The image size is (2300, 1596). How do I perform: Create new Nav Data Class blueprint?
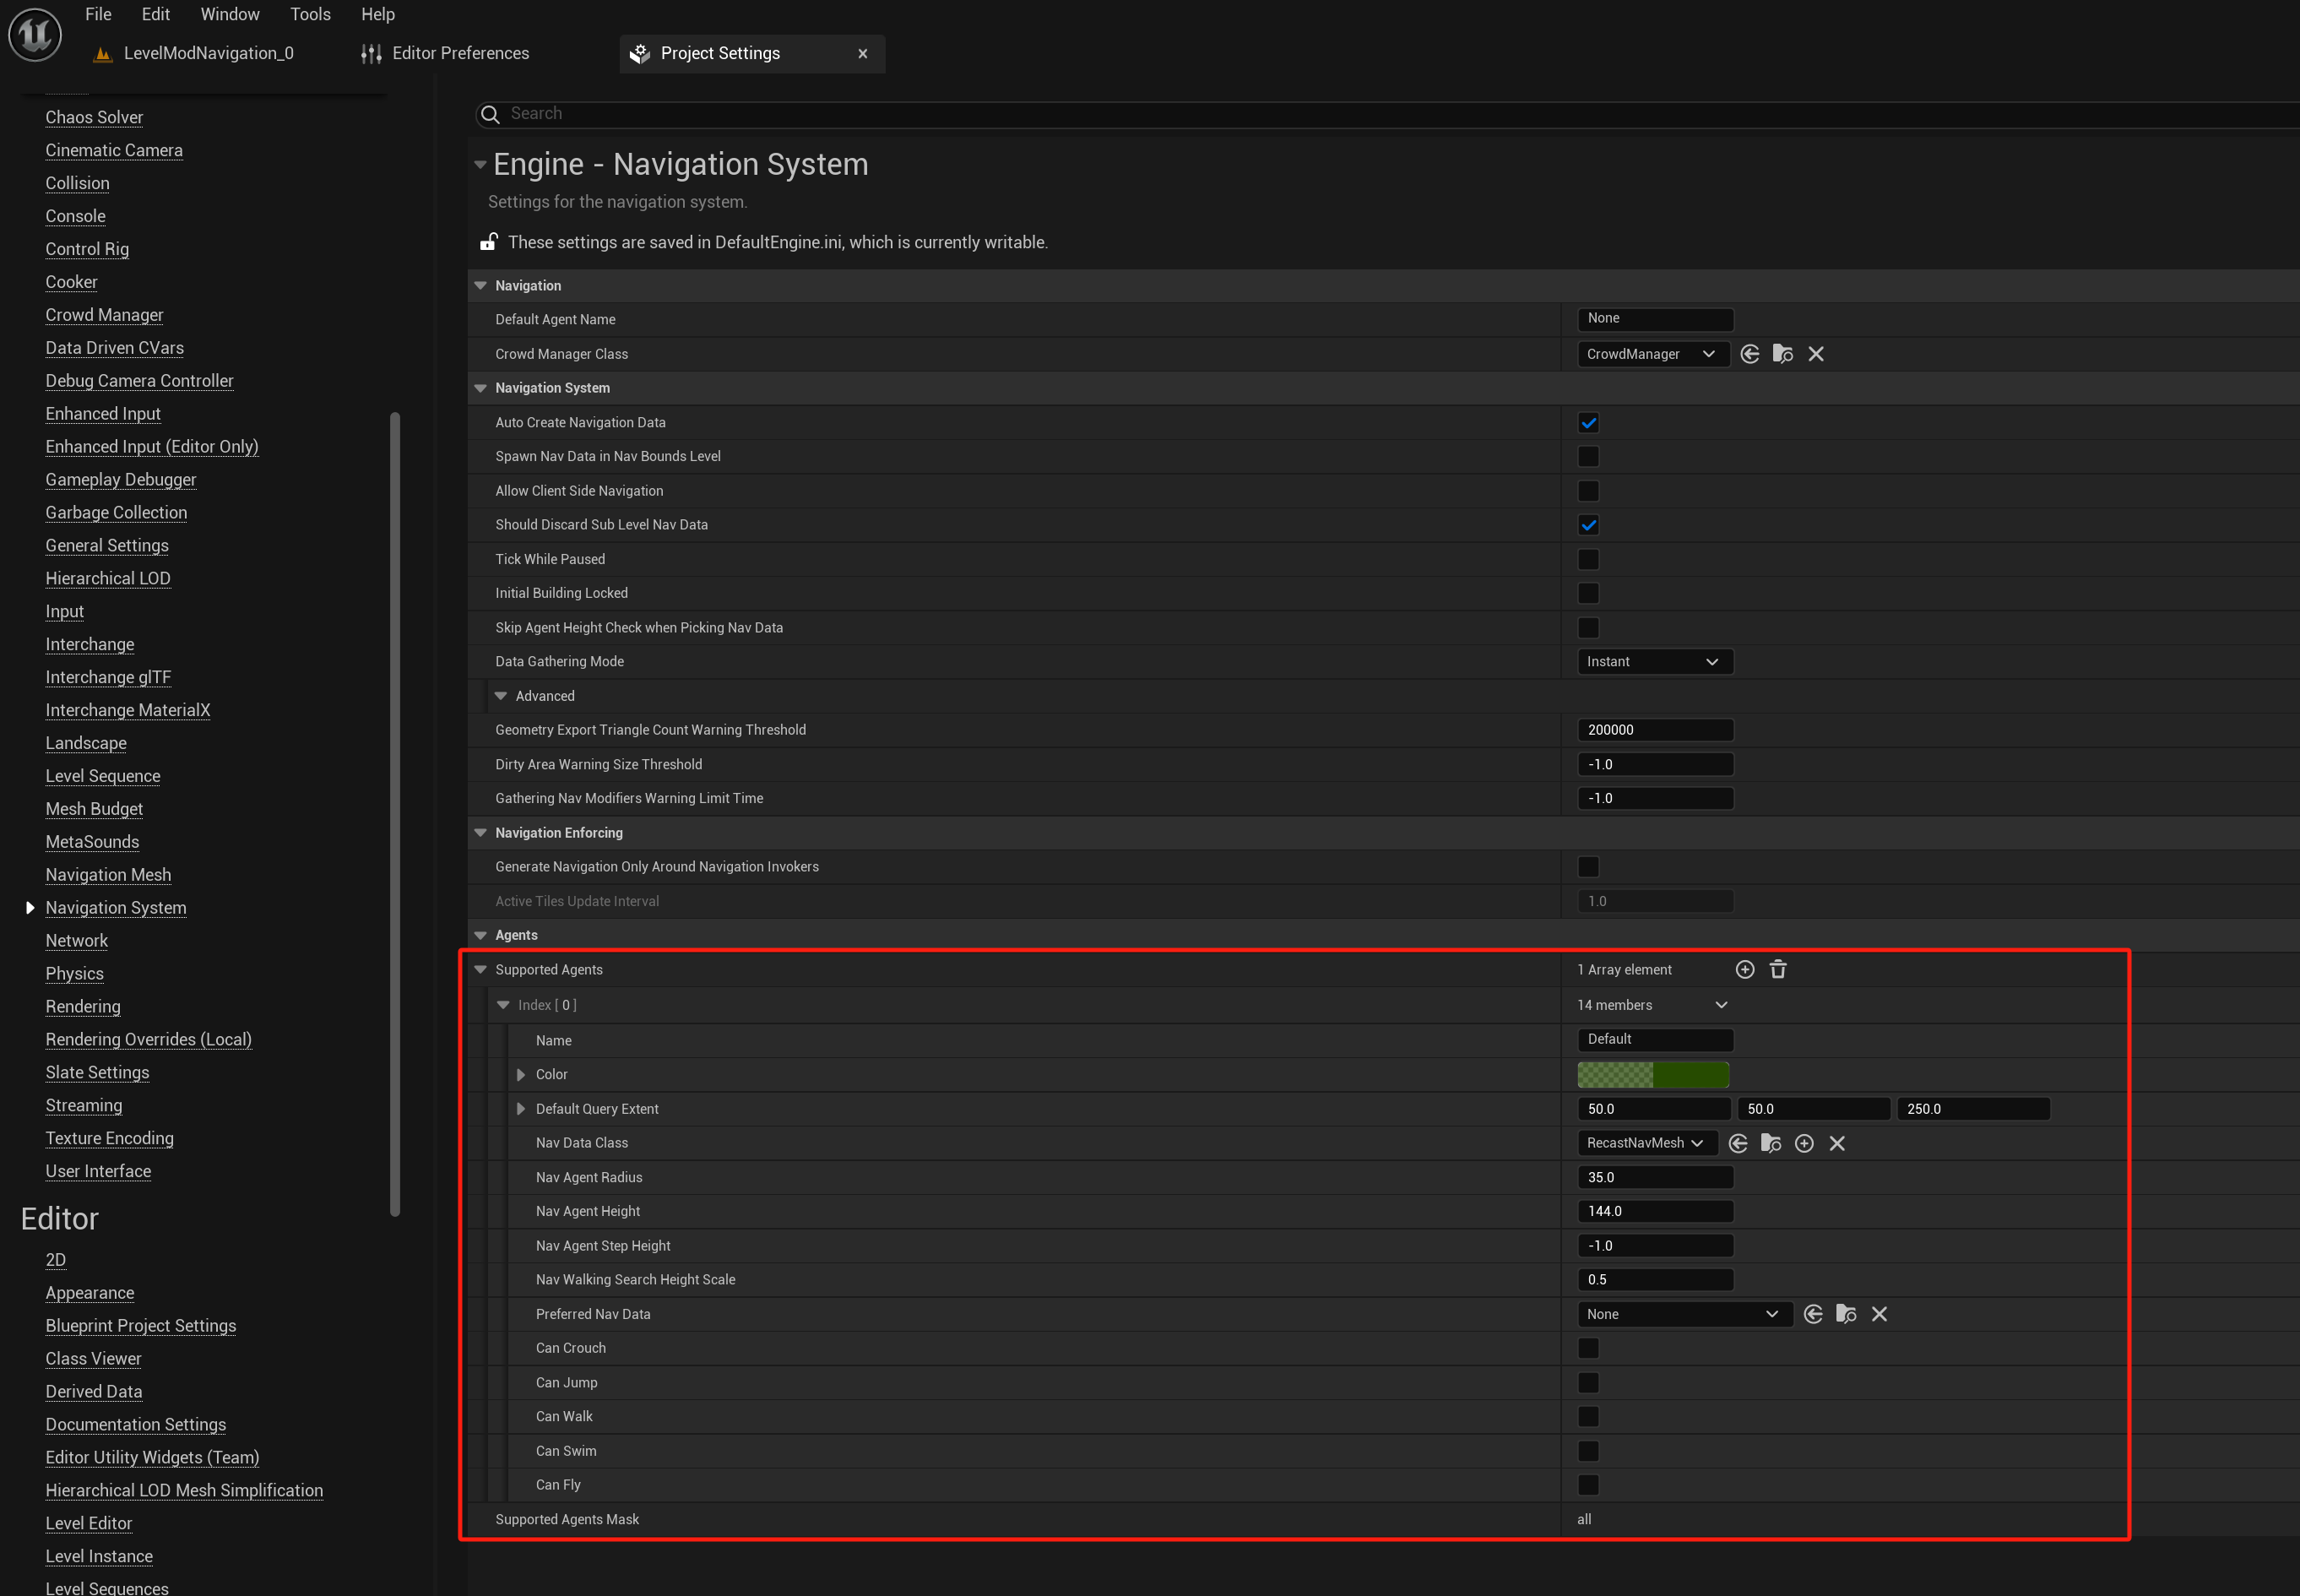click(x=1804, y=1143)
